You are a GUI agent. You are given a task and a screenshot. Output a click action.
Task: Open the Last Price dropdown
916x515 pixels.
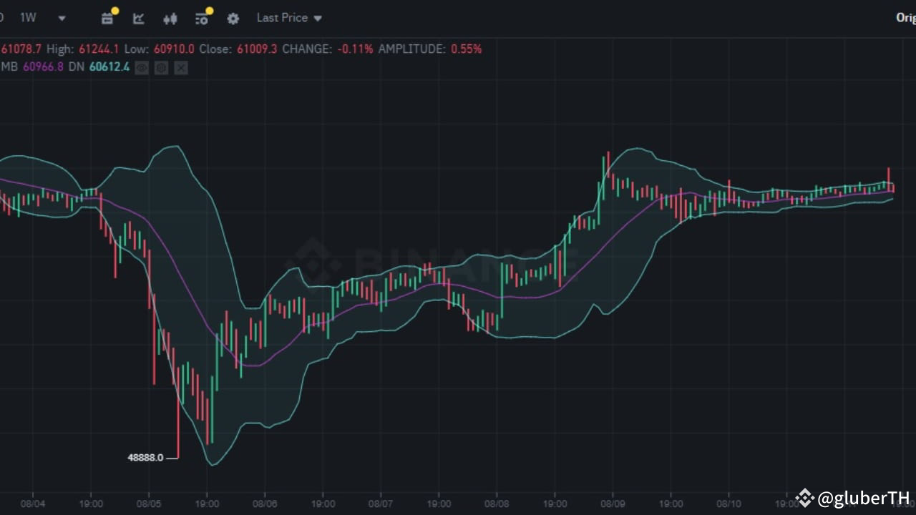(x=283, y=18)
